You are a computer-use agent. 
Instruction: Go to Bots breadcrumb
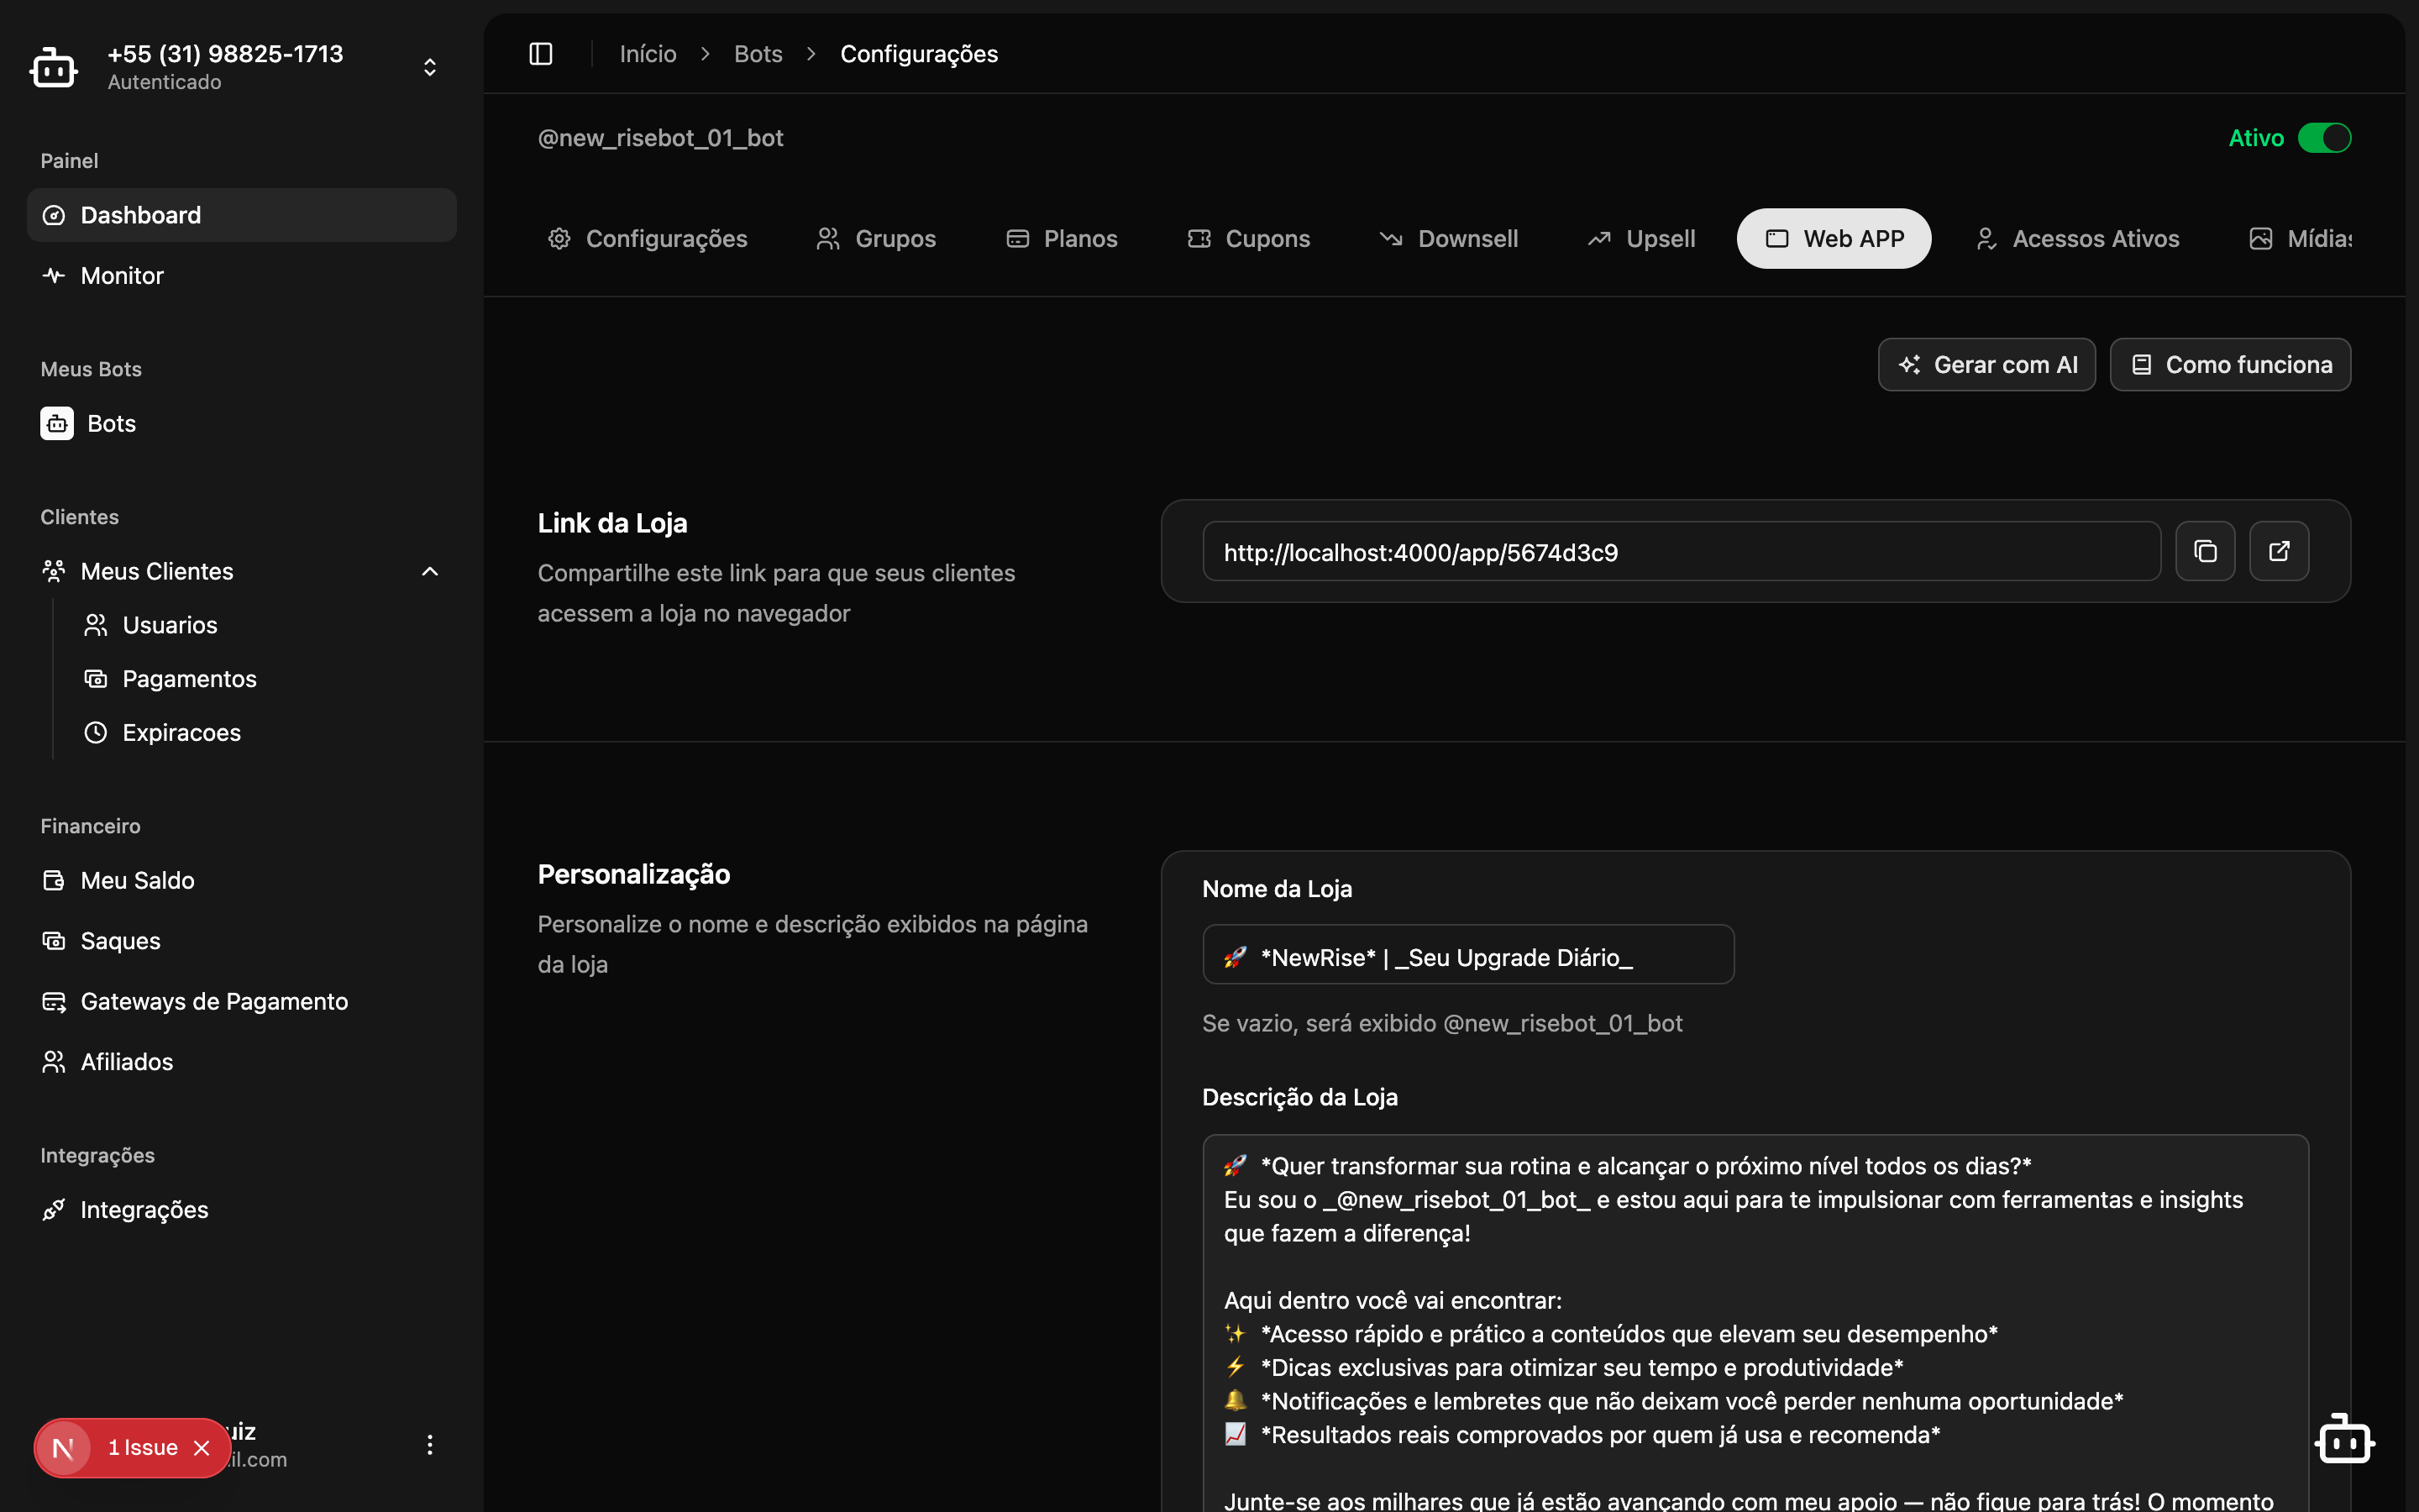[x=758, y=54]
